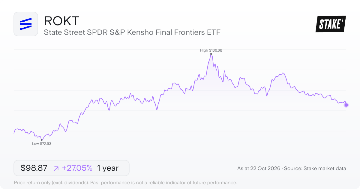360x189 pixels.
Task: Click the ROKT blue wave logo icon
Action: tap(26, 24)
